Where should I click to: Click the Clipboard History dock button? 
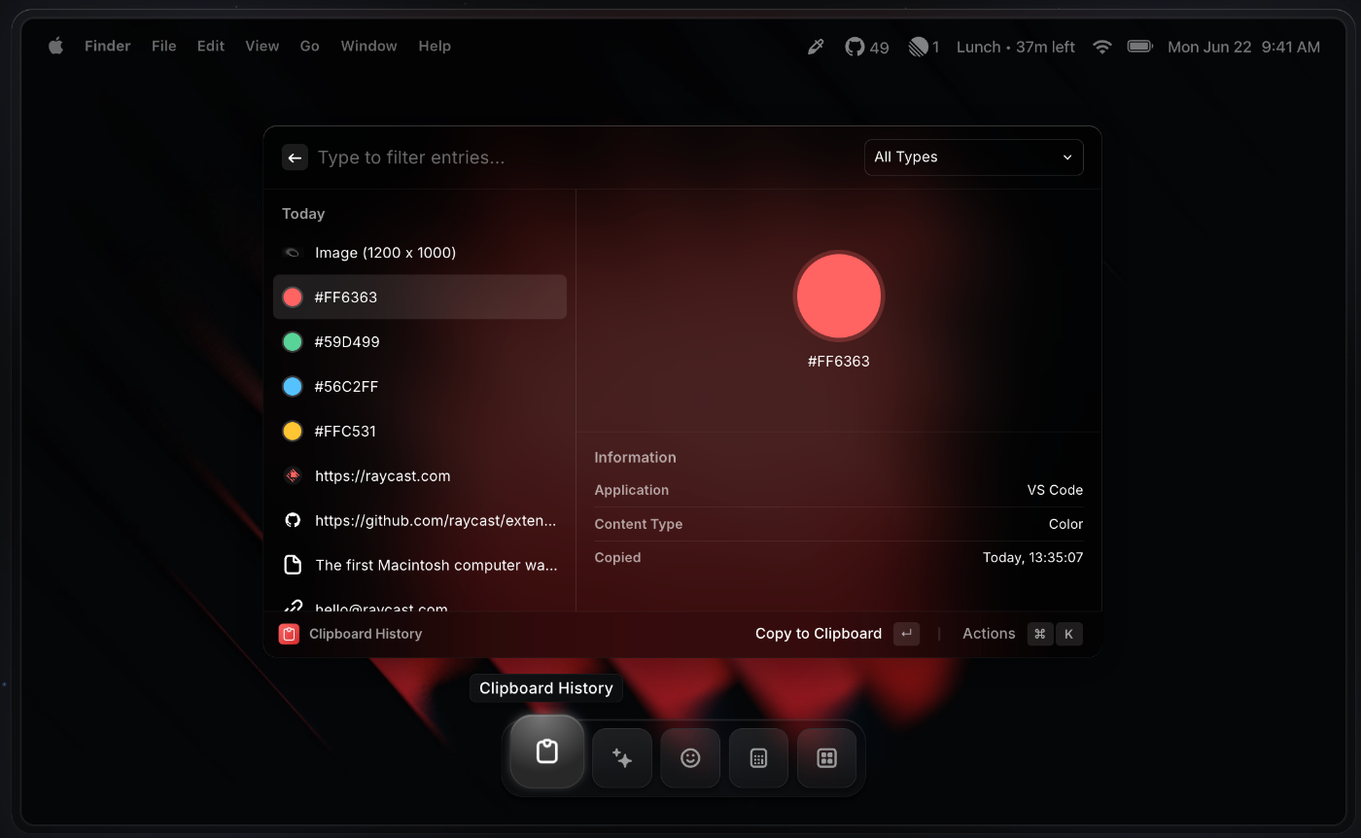(547, 751)
